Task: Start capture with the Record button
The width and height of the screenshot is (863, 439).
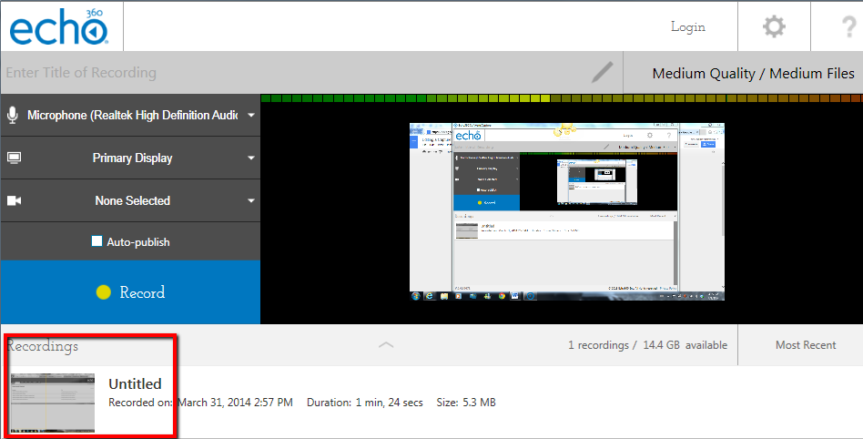Action: 130,292
